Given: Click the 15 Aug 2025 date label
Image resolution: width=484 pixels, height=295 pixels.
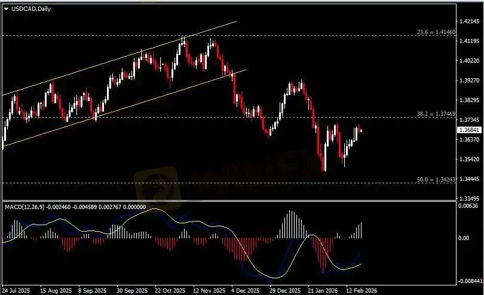Looking at the screenshot, I should pyautogui.click(x=55, y=290).
